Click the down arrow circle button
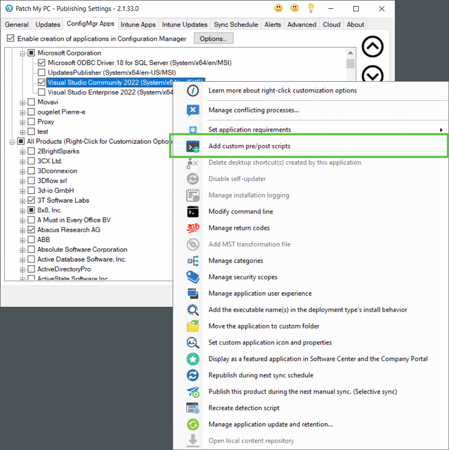The image size is (449, 450). (373, 74)
